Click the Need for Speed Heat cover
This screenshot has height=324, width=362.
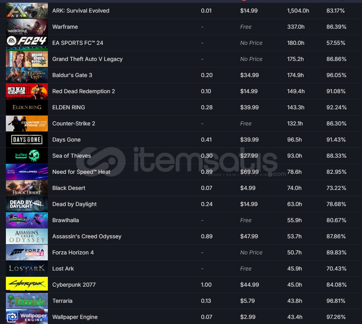[27, 172]
